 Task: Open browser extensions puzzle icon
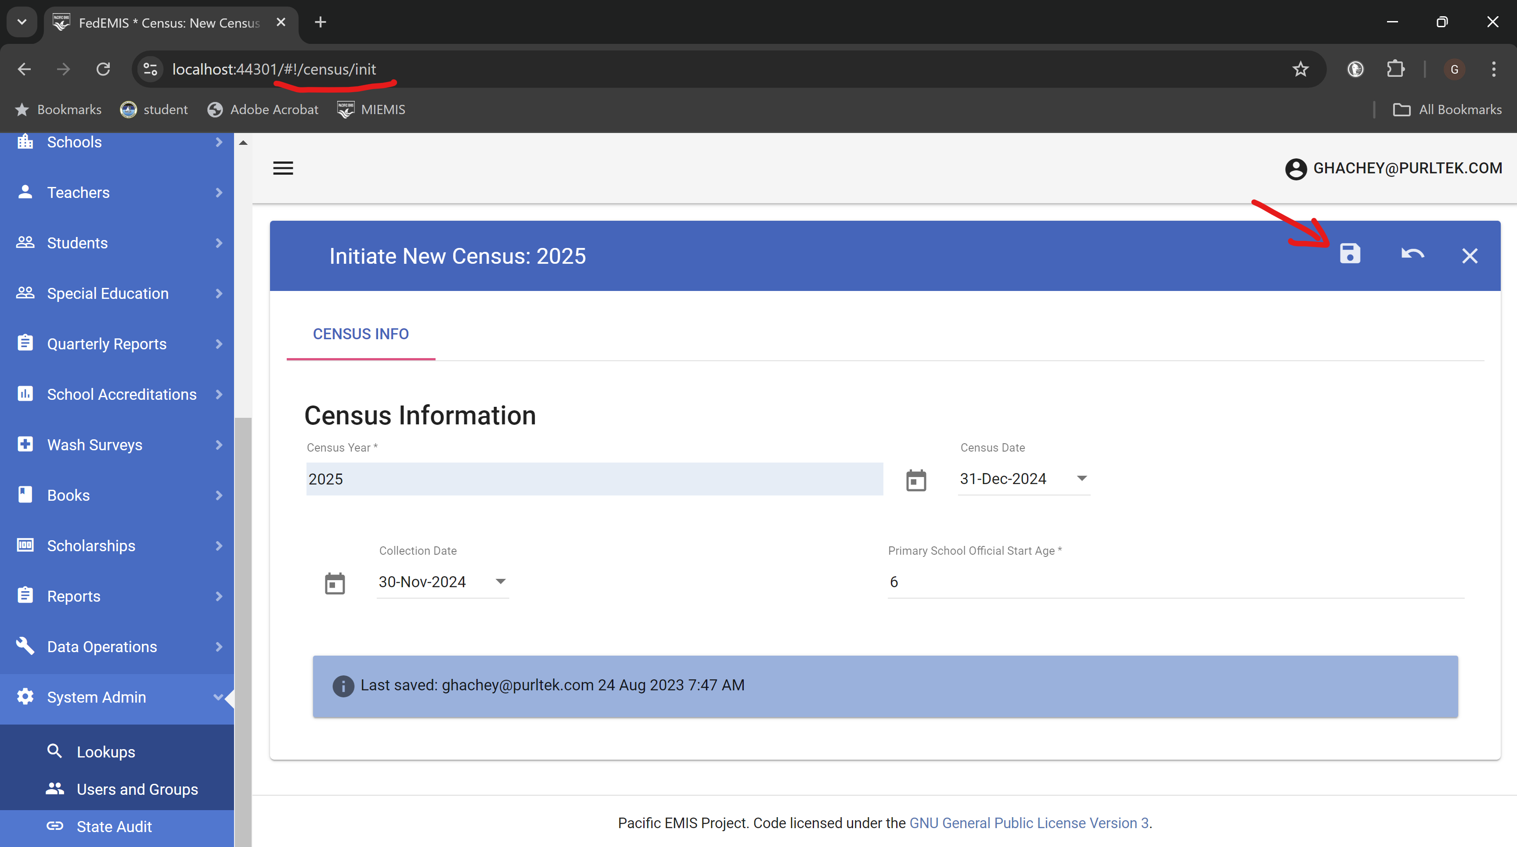(x=1395, y=69)
